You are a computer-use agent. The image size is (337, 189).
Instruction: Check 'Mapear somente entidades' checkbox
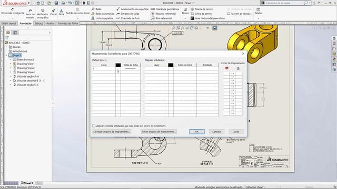click(x=94, y=125)
